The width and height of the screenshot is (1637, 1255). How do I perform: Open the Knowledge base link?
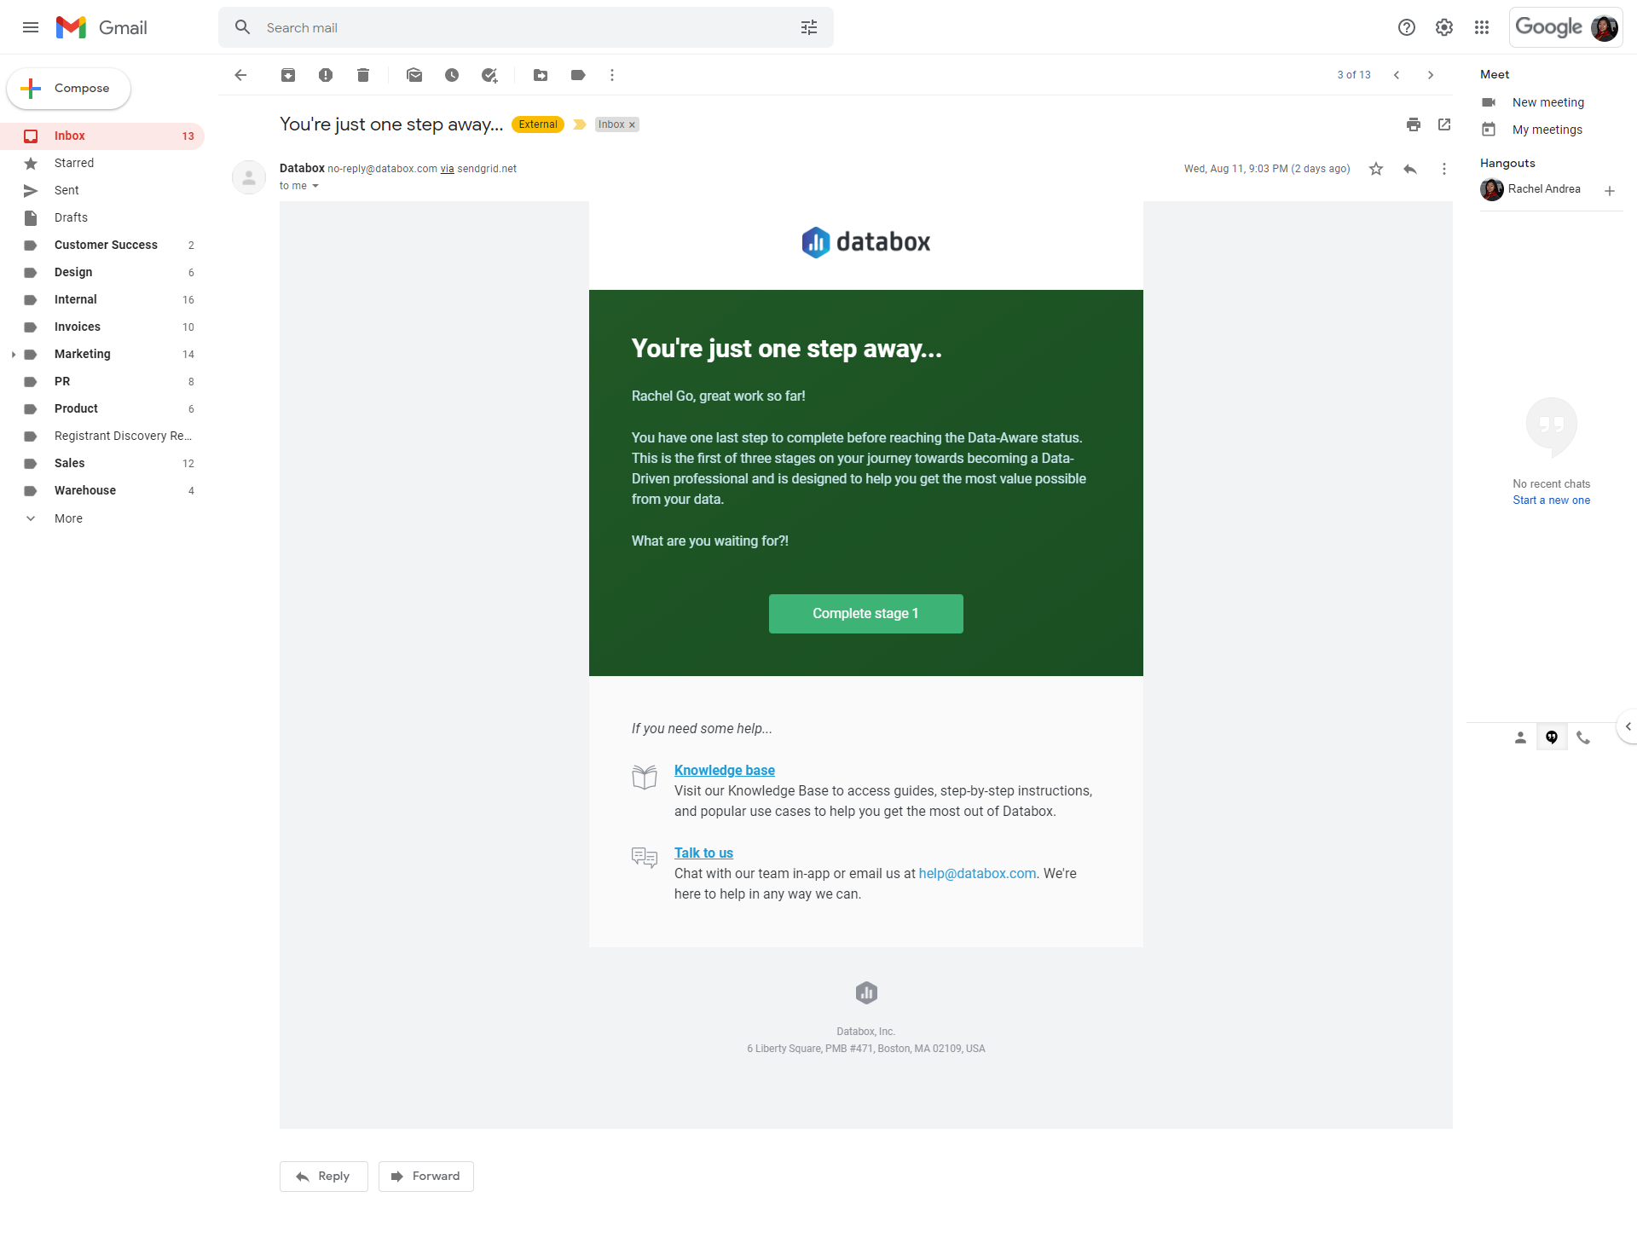(725, 771)
